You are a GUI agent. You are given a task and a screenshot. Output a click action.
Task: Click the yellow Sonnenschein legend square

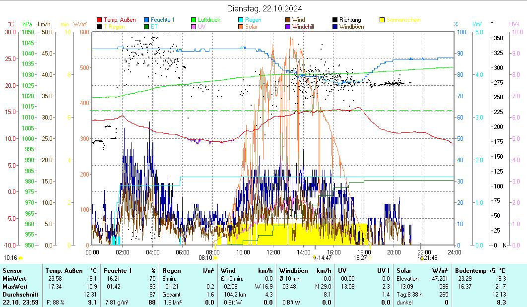click(382, 20)
